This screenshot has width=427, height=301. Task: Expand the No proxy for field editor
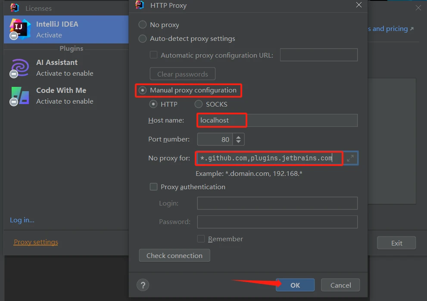pyautogui.click(x=350, y=158)
